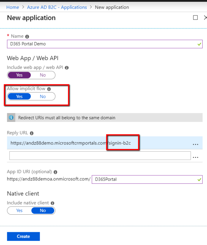Click the empty Reply URL input field
Viewport: 207px width, 245px height.
[x=100, y=156]
